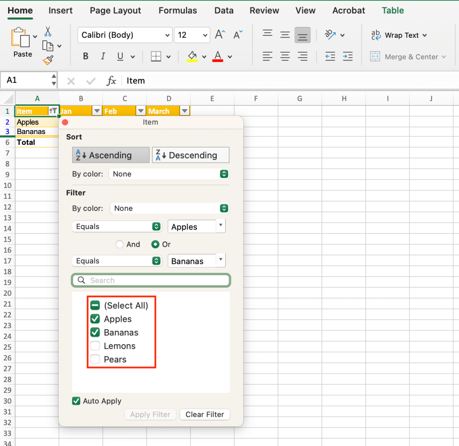Click the formula bar confirm checkmark
This screenshot has height=446, width=459.
[91, 81]
